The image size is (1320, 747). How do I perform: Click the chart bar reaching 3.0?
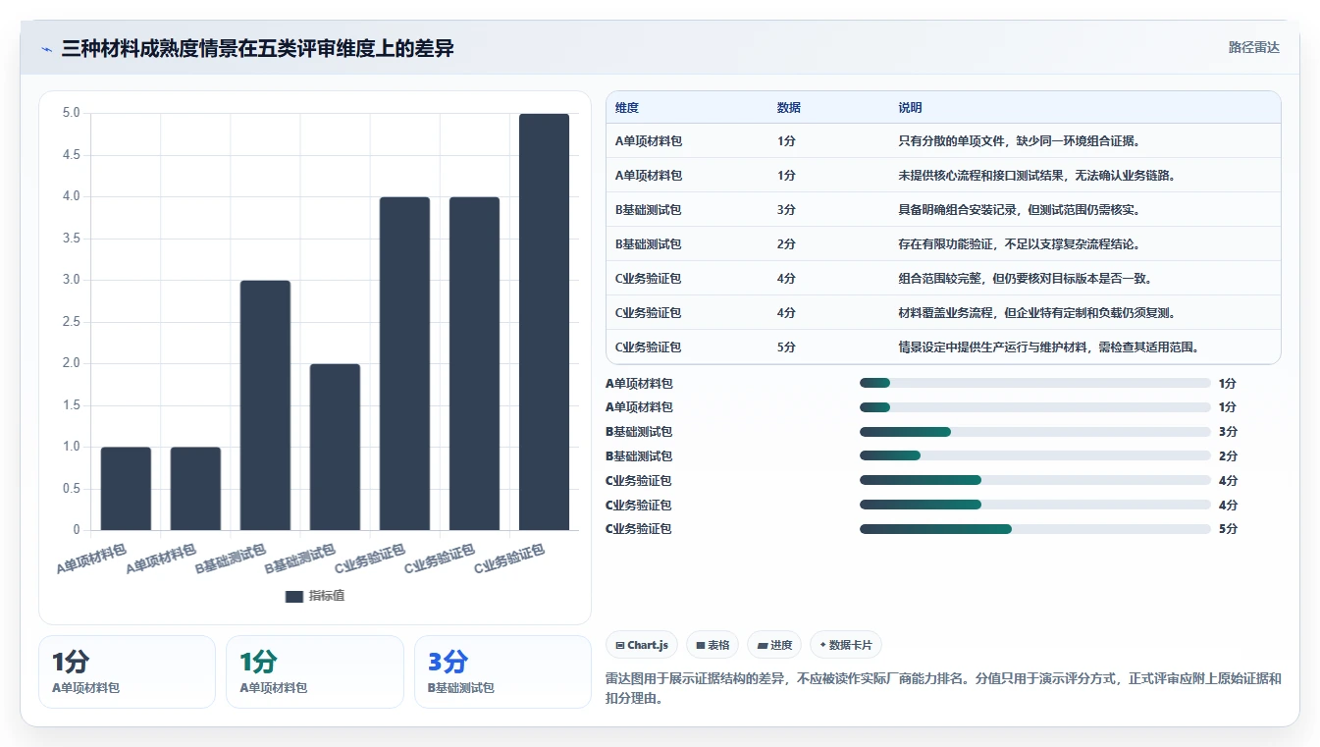click(265, 405)
